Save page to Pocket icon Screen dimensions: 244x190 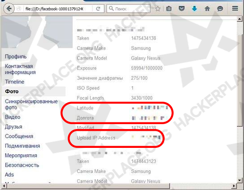coord(182,9)
